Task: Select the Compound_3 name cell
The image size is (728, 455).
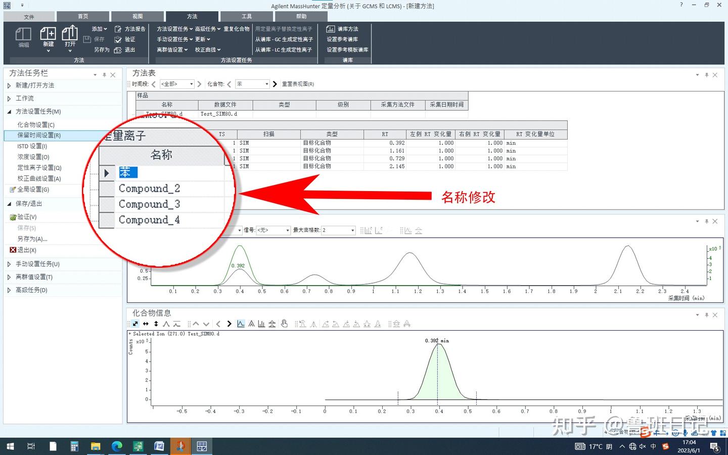Action: point(149,204)
